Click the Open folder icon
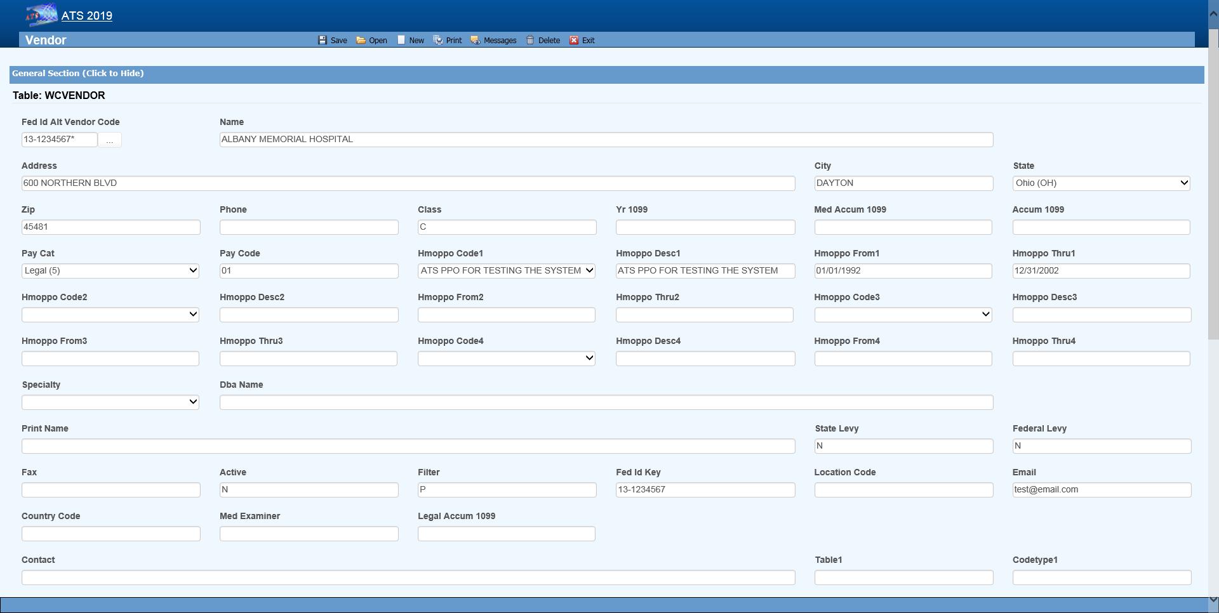Screen dimensions: 1219x613 [361, 40]
